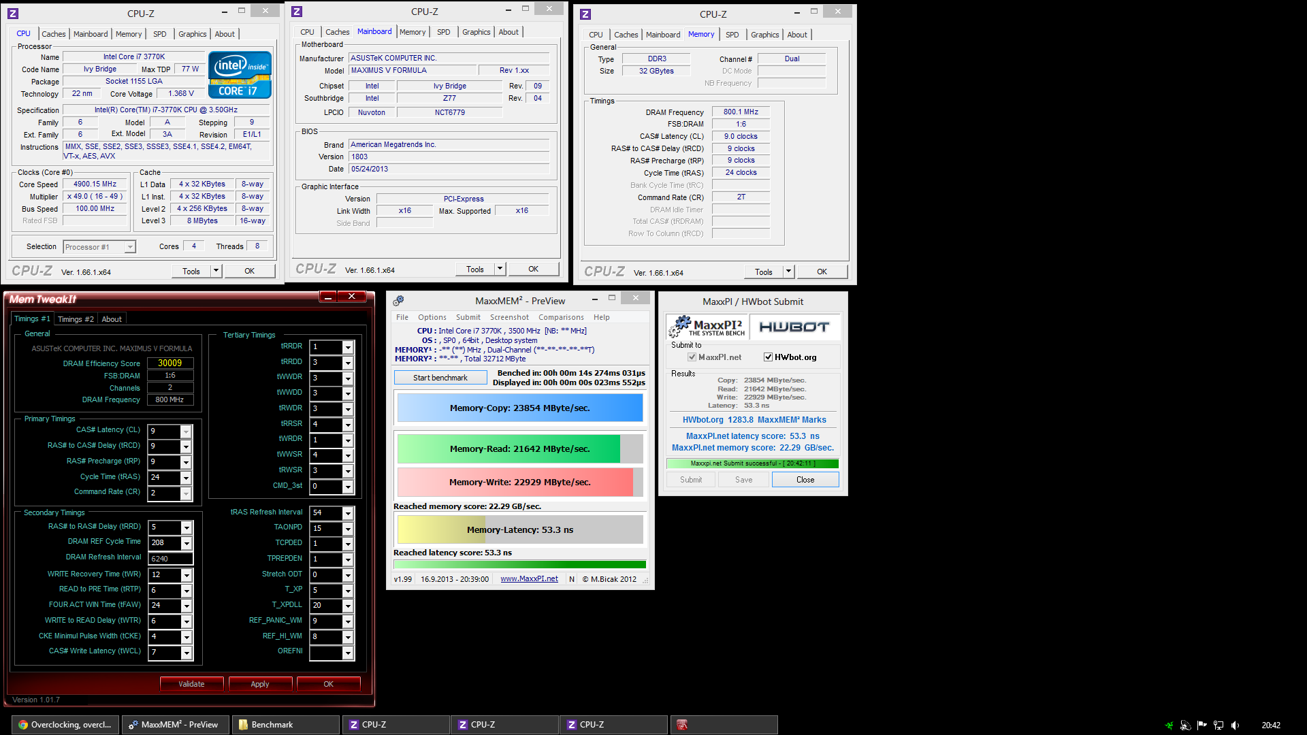
Task: Activate MaxxMEM² PreView taskbar button
Action: pos(176,725)
